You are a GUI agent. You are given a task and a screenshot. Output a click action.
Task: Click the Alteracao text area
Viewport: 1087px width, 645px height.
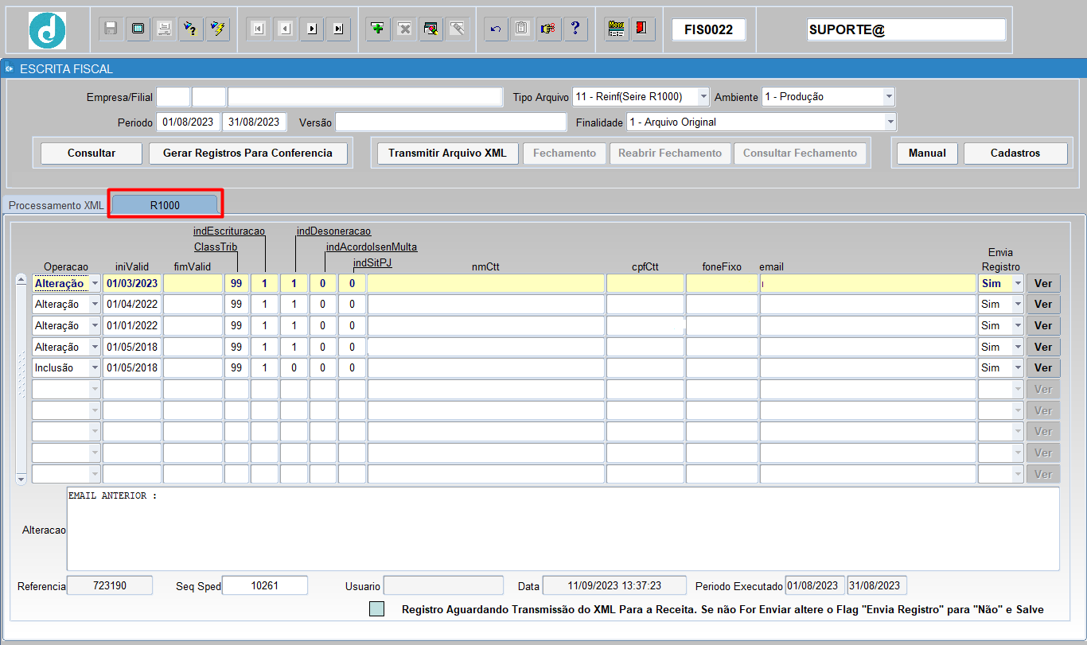point(563,529)
